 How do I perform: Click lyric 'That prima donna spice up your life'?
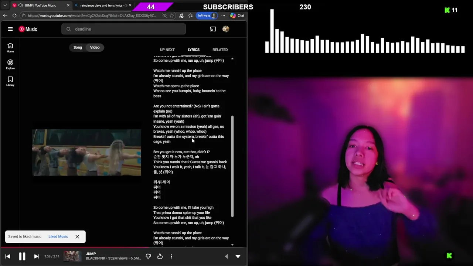tap(182, 213)
